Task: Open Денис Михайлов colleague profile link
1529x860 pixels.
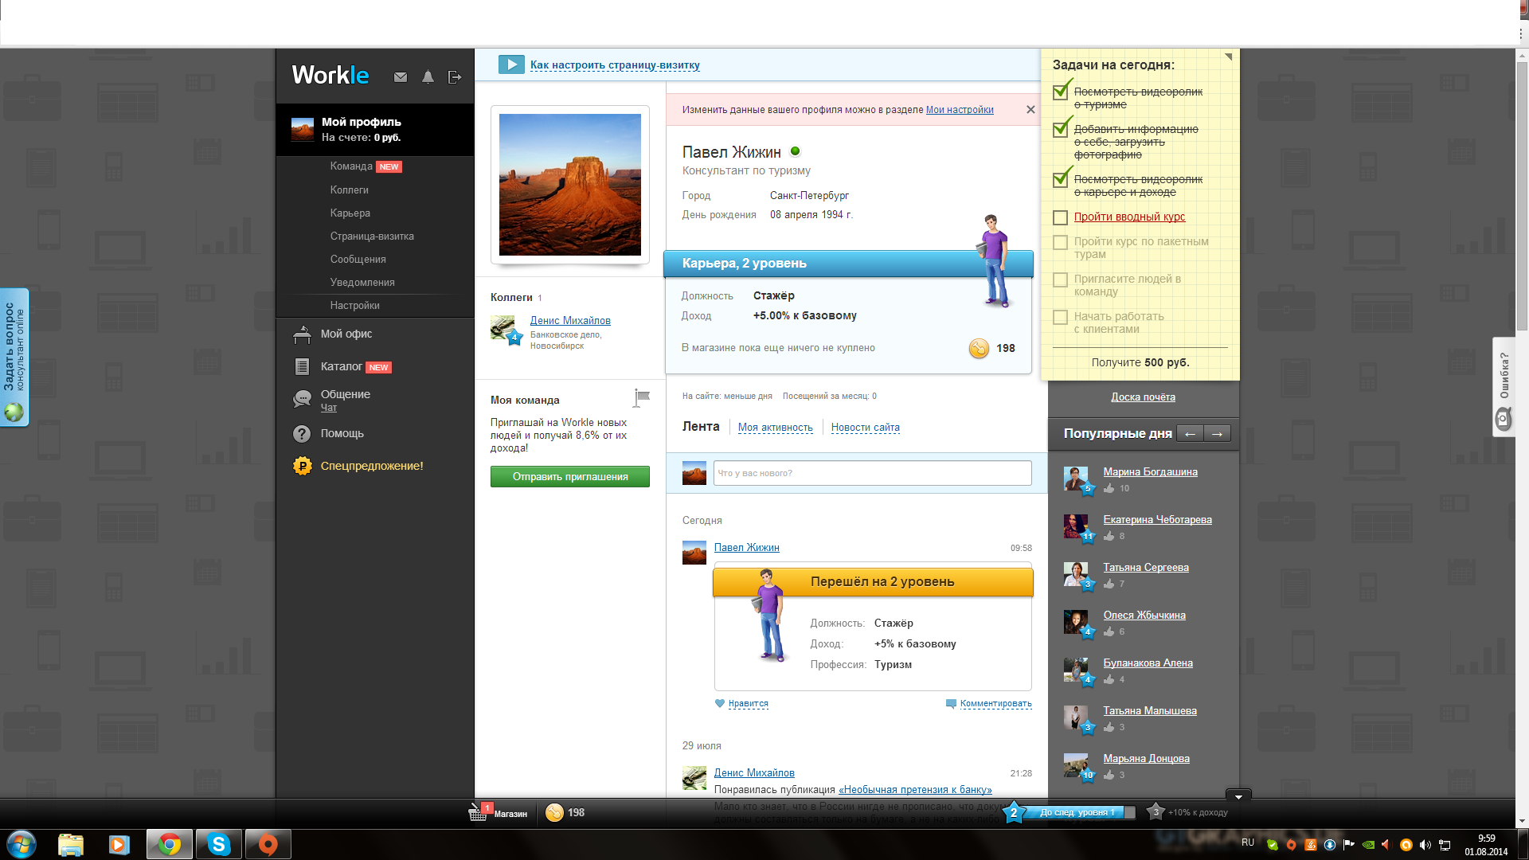Action: [x=570, y=320]
